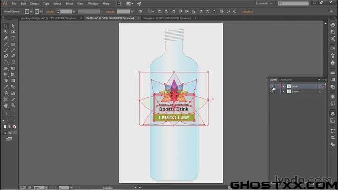Set color to None swatch

pyautogui.click(x=15, y=127)
